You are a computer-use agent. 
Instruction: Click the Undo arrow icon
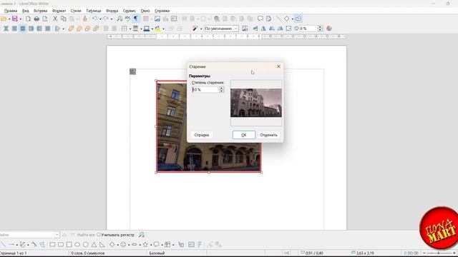tap(94, 19)
